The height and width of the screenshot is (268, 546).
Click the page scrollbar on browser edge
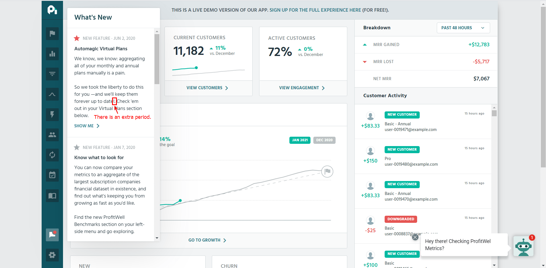coord(543,87)
